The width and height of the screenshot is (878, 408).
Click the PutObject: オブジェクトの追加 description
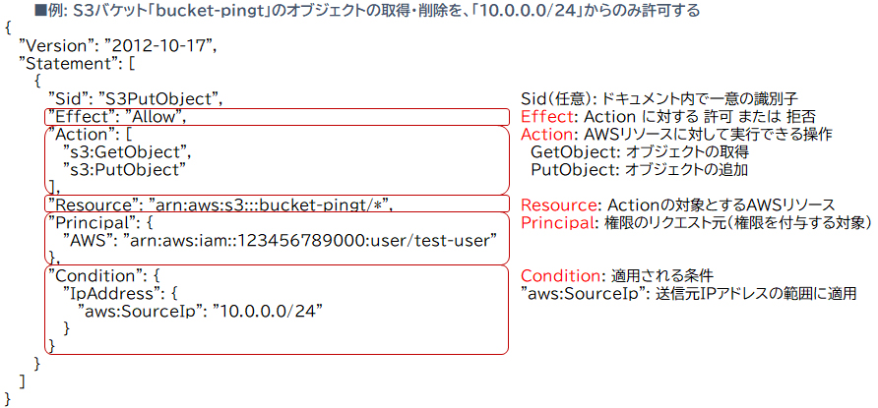(640, 169)
